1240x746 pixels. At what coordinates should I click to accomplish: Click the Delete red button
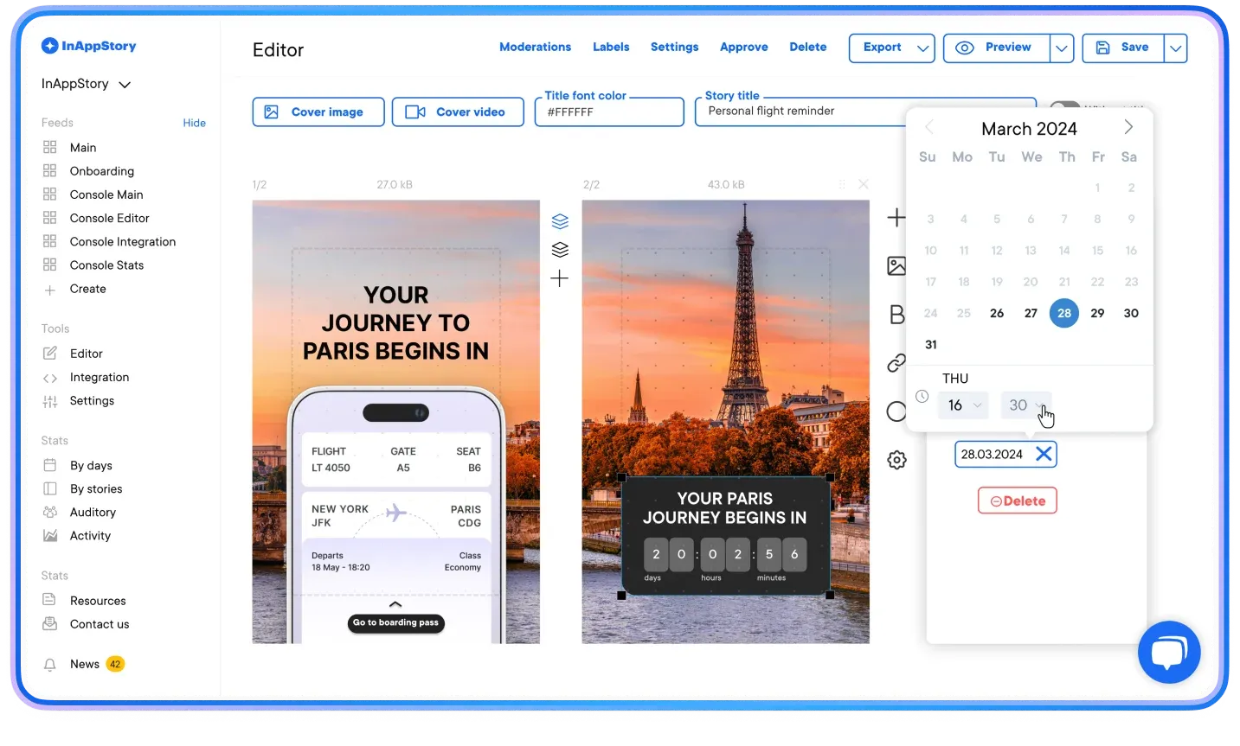(x=1017, y=501)
